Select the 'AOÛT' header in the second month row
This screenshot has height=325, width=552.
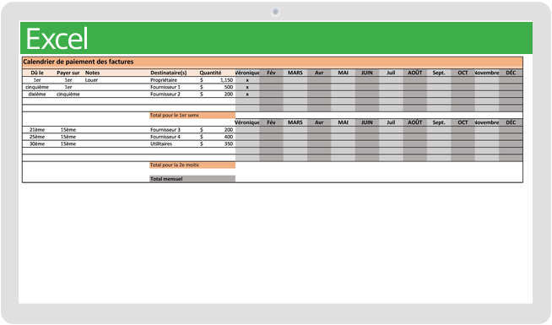pos(414,122)
